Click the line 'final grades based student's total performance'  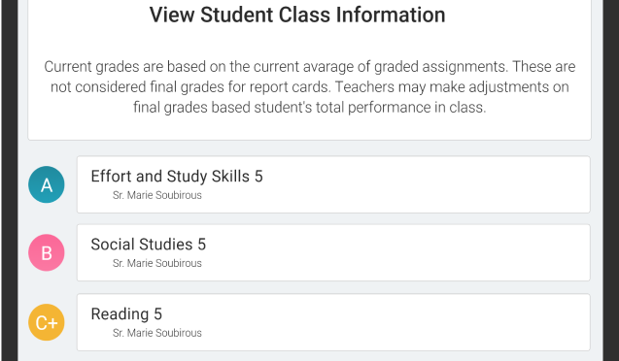click(309, 107)
